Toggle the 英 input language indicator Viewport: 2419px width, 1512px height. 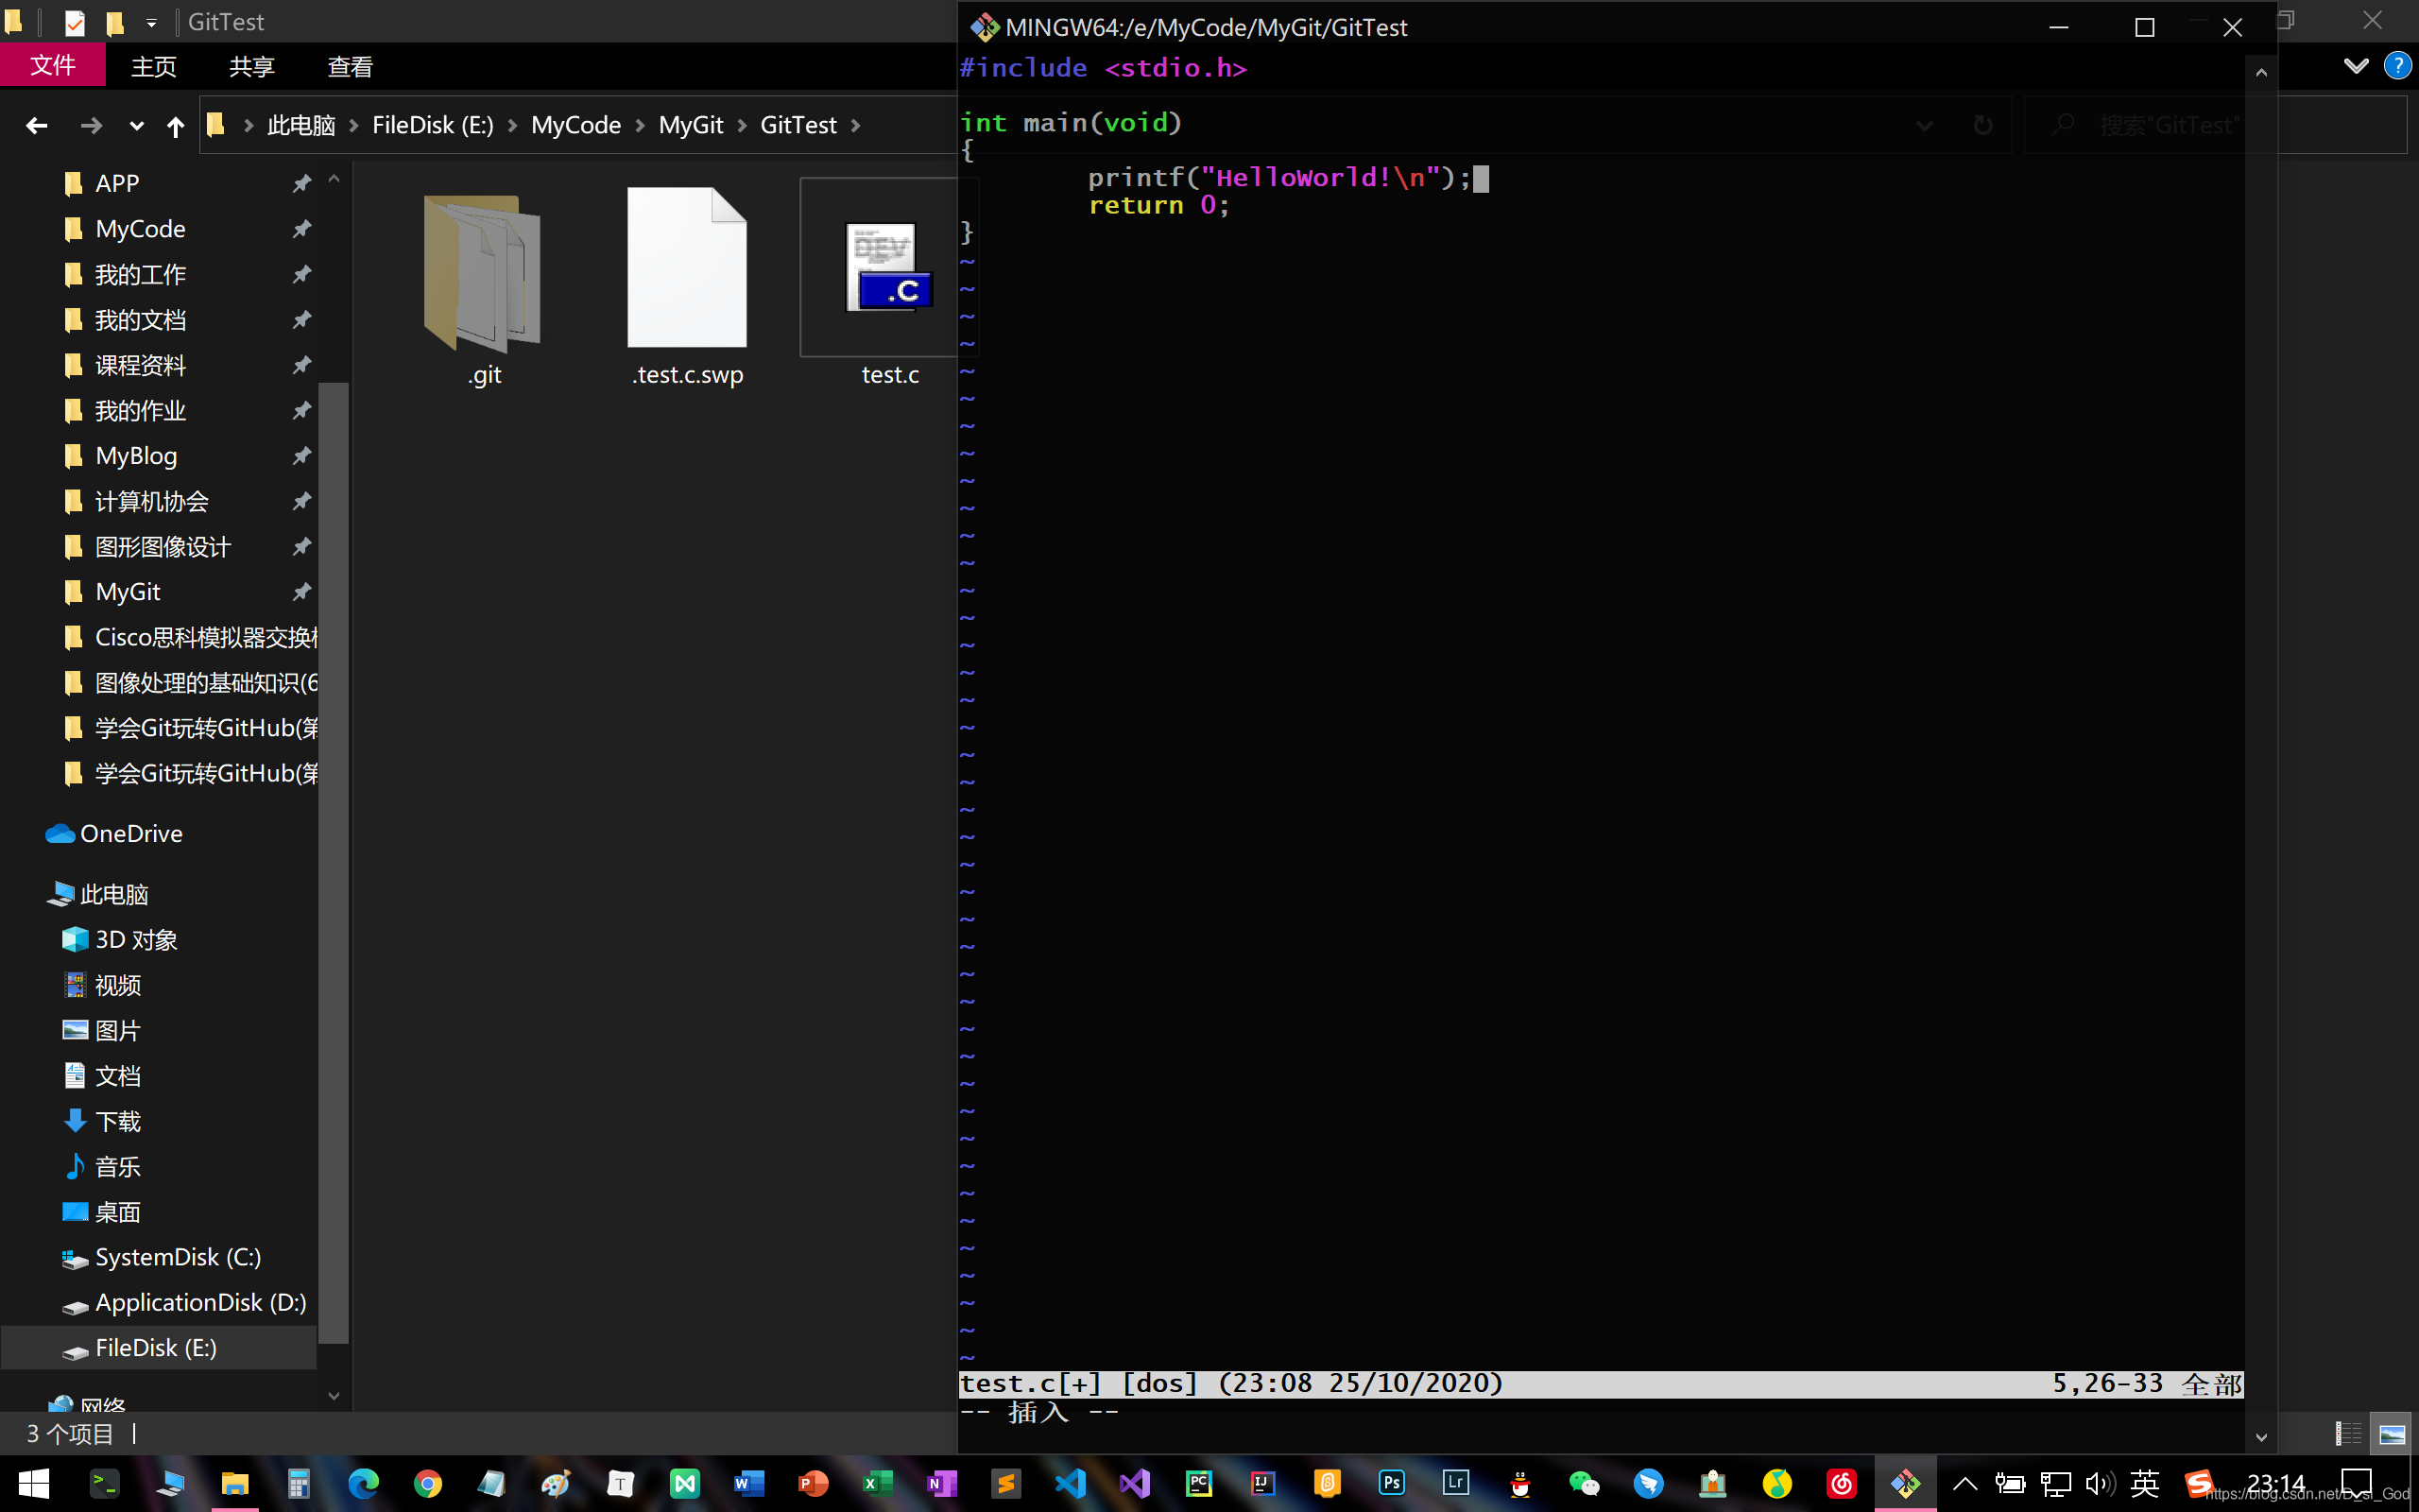pyautogui.click(x=2144, y=1484)
